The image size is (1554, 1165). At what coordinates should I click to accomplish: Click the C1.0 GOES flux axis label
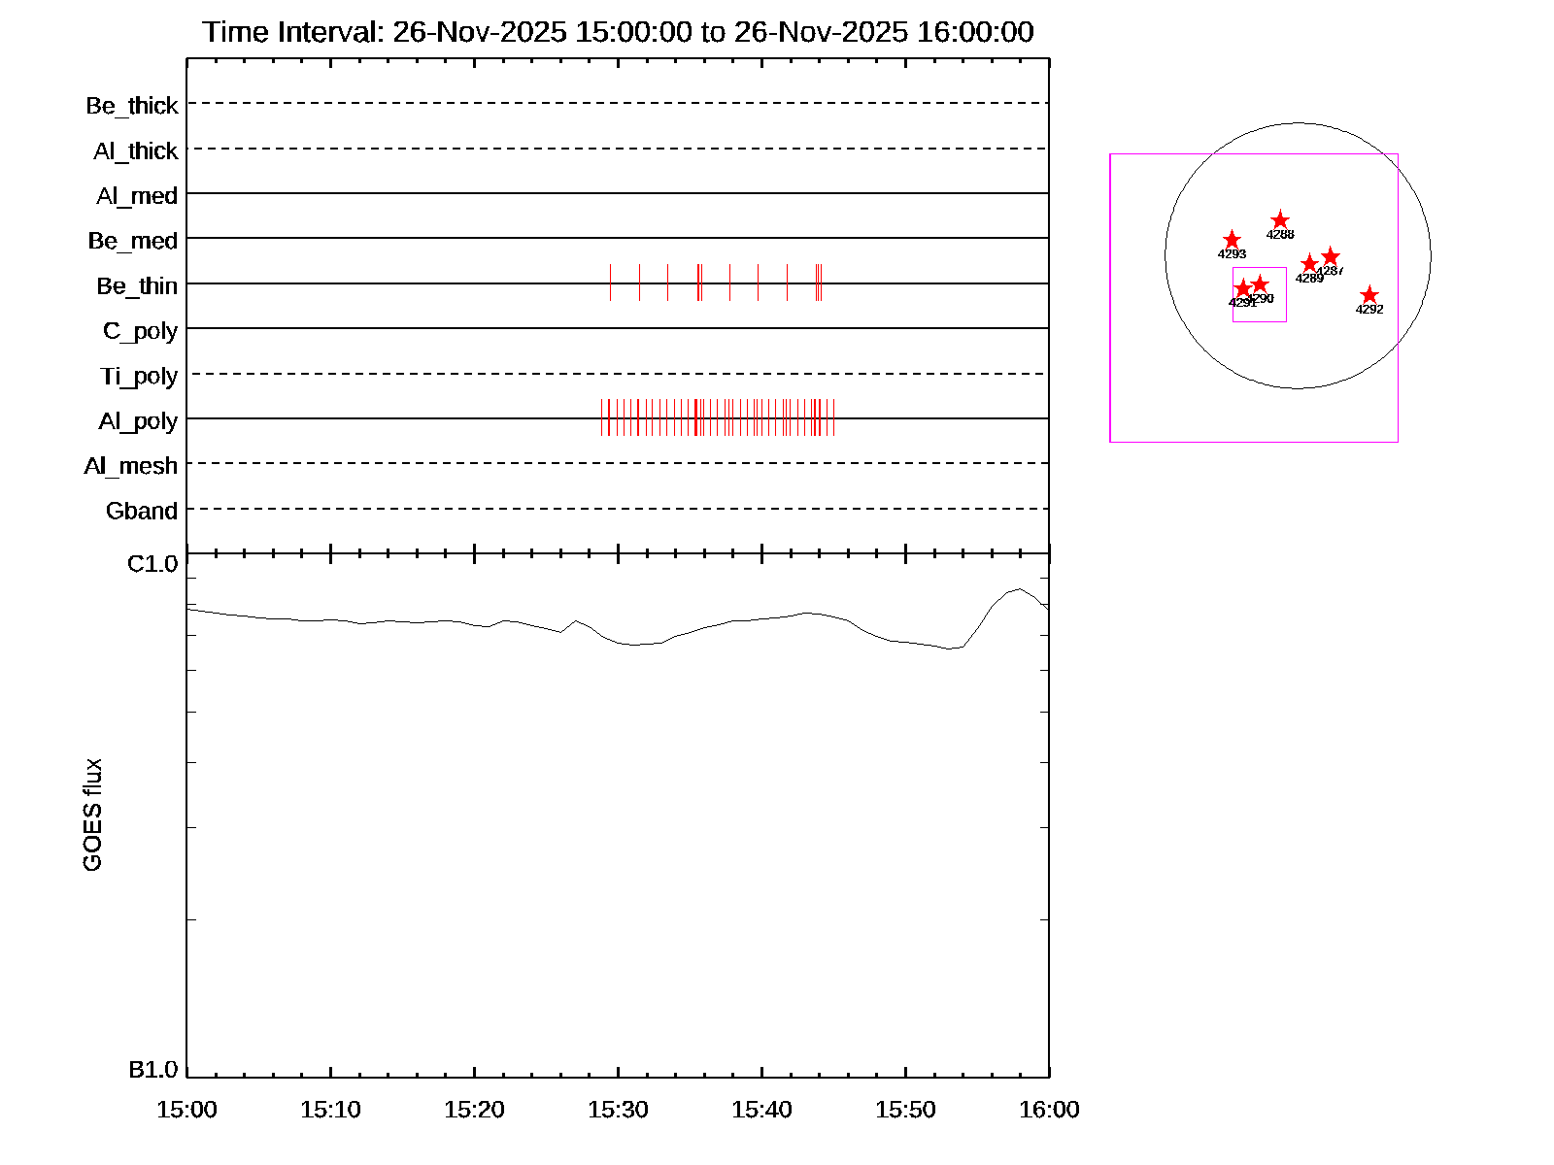pos(152,564)
